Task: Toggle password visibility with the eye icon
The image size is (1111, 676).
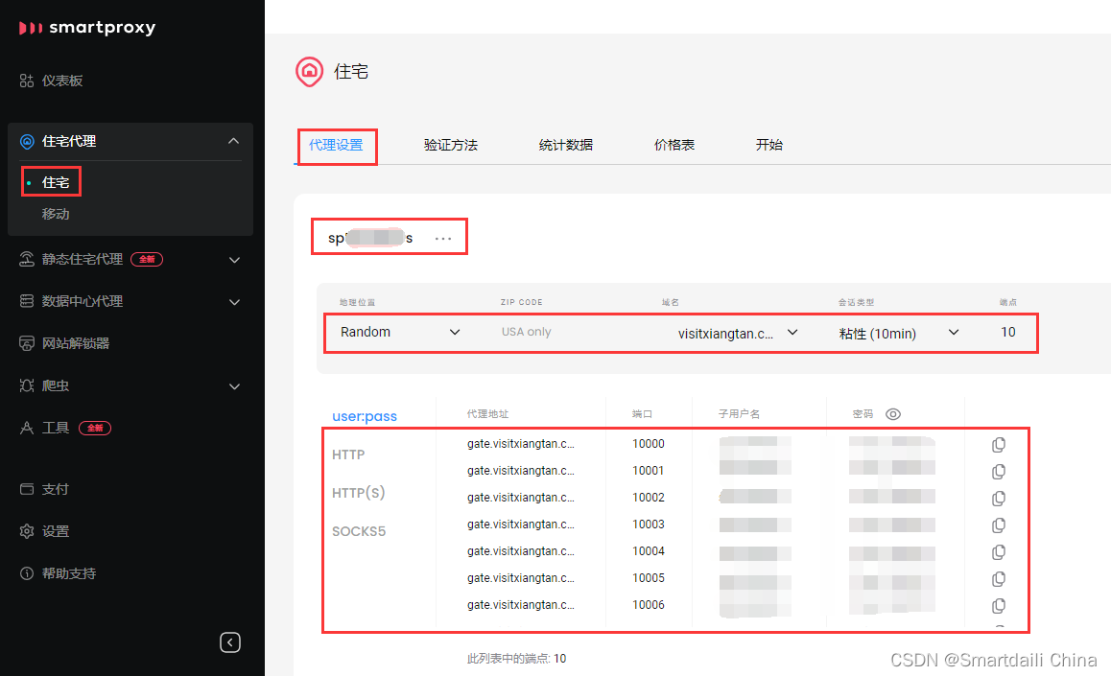Action: pyautogui.click(x=893, y=414)
